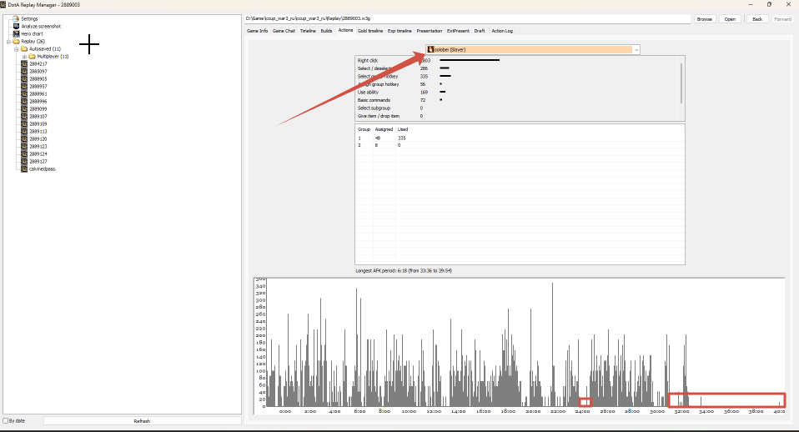Open the Settings tree icon
The height and width of the screenshot is (432, 799).
[x=17, y=19]
